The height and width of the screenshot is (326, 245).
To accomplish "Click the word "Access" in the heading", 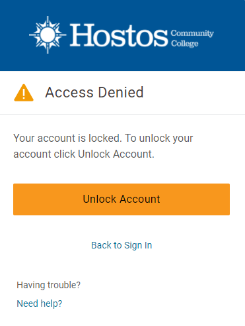I will [69, 92].
